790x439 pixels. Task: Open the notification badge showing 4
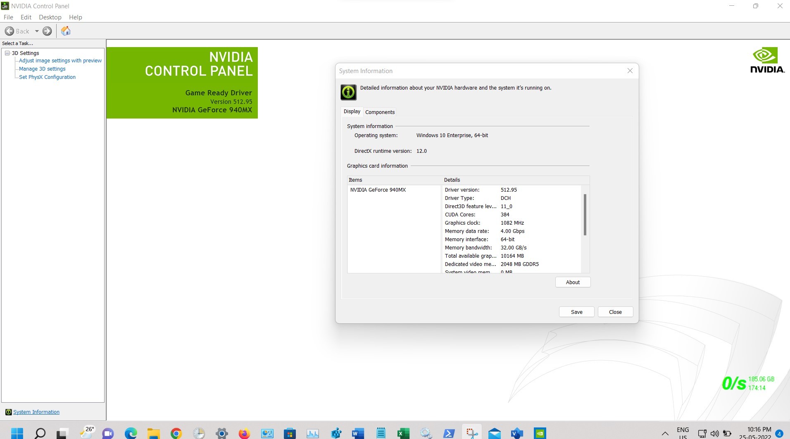click(x=779, y=434)
